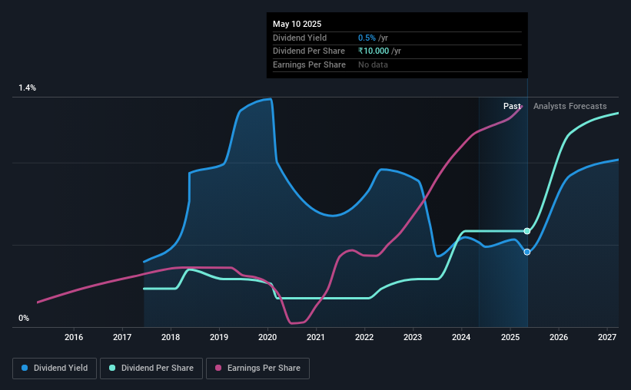
Task: Click the 2022 x-axis label
Action: coord(364,337)
